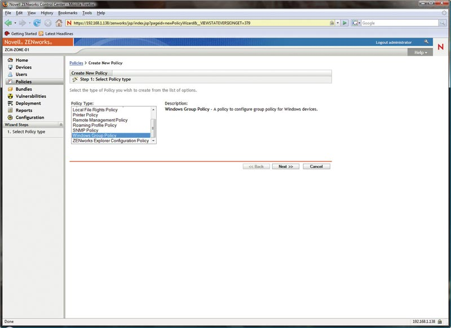Click the security padlock icon in the status bar
Image resolution: width=451 pixels, height=328 pixels.
point(440,322)
